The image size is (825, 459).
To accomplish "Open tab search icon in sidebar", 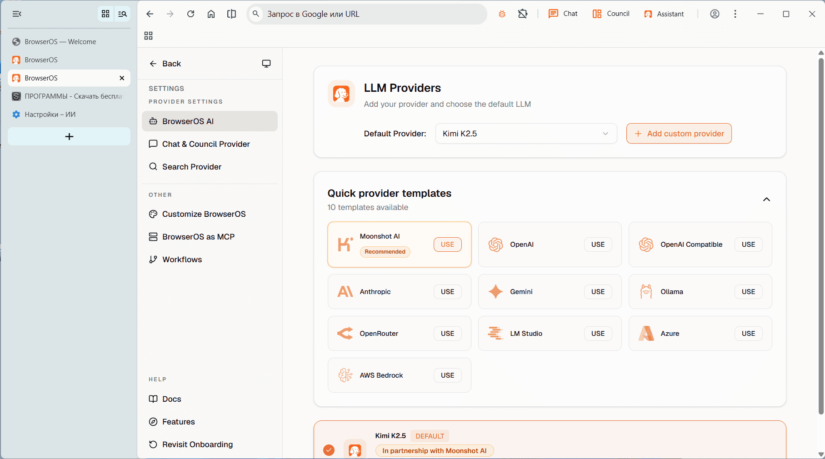I will point(122,14).
